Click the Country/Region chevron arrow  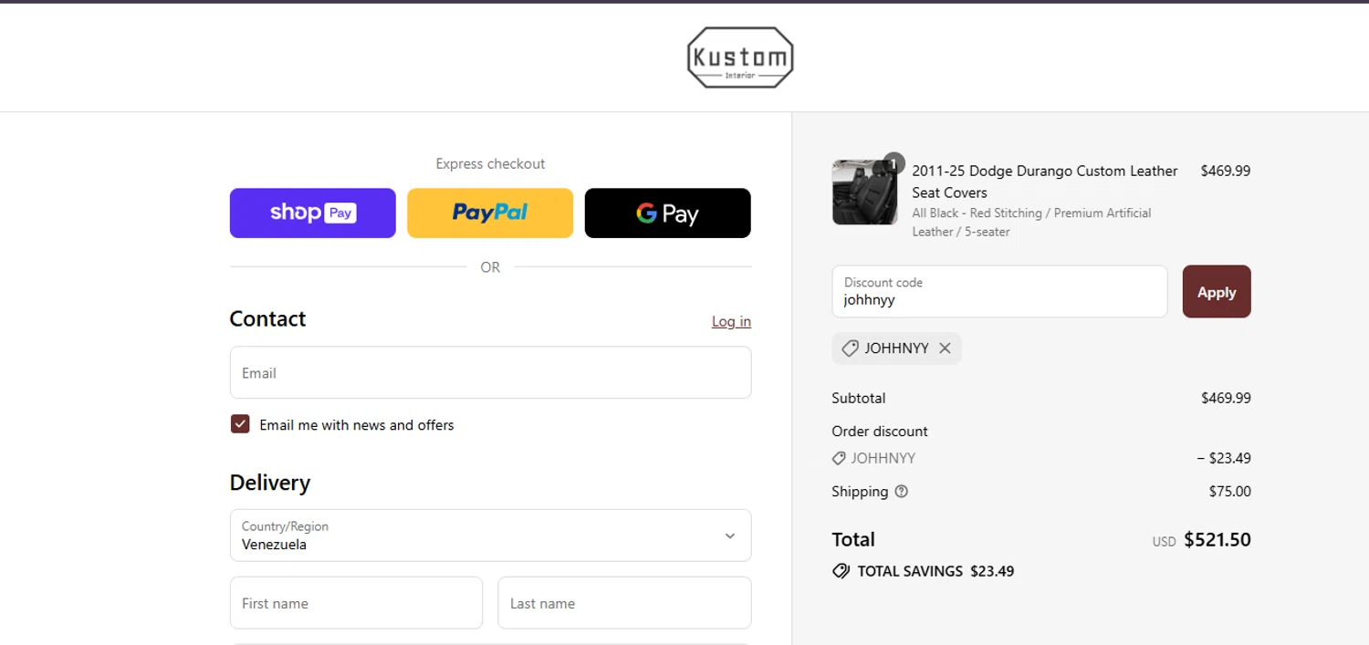click(729, 536)
